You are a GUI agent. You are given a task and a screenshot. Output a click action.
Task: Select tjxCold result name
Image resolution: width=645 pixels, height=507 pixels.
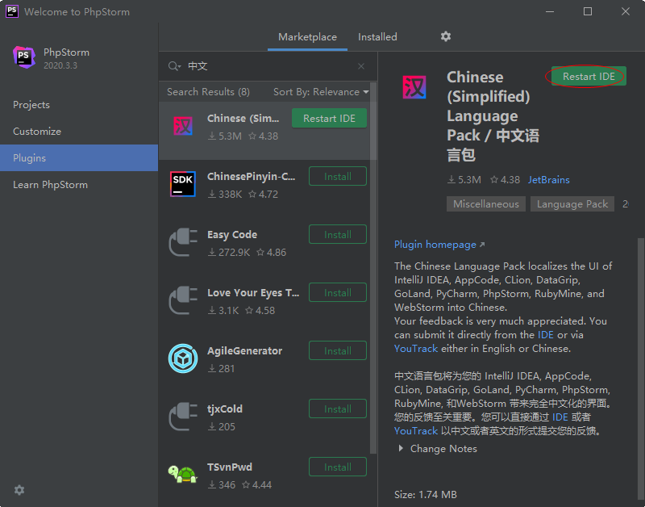(225, 409)
